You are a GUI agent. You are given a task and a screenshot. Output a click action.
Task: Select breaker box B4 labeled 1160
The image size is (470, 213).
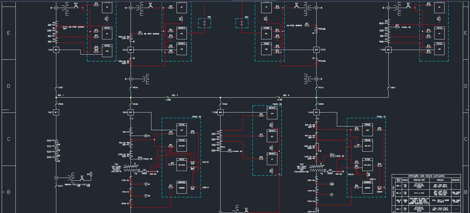[388, 50]
